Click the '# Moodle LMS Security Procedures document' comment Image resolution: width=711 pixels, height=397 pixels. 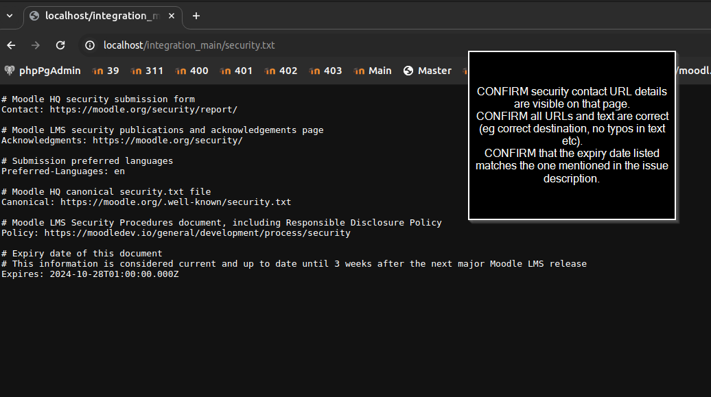click(x=221, y=223)
